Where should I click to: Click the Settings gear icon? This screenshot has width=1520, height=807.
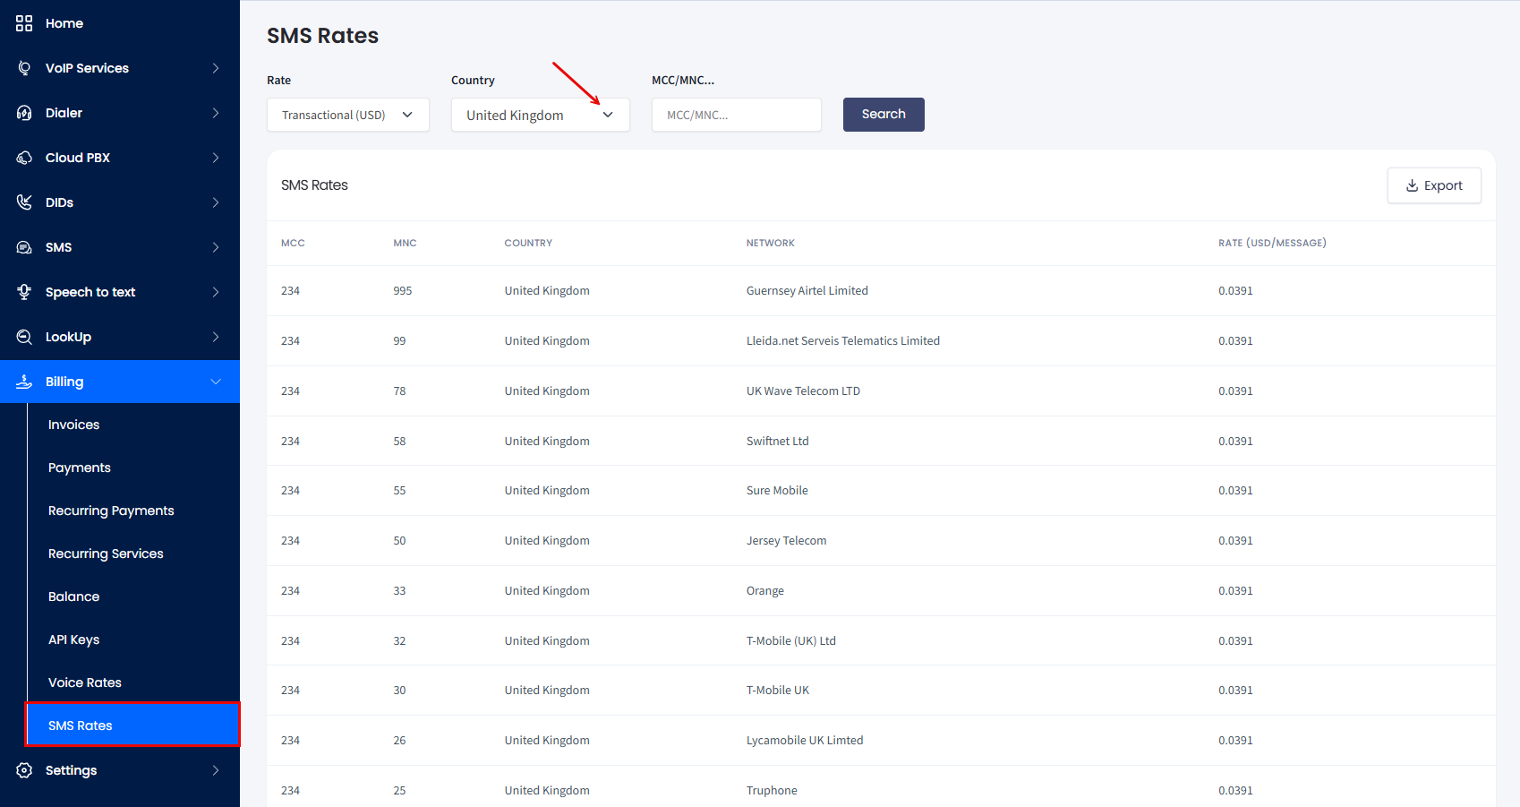[x=24, y=770]
